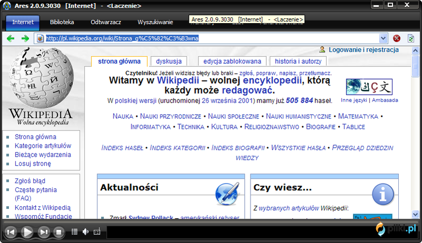The image size is (422, 243).
Task: Click the Ambasada link
Action: coord(385,100)
